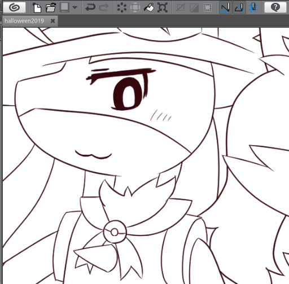The image size is (289, 284).
Task: Close the halloween2019 tab
Action: pos(52,21)
